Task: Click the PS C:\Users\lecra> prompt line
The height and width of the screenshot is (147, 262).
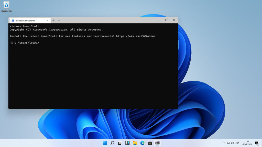Action: 24,43
